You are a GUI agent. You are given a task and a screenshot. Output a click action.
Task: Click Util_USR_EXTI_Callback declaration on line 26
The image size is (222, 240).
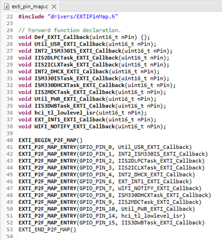click(x=87, y=44)
